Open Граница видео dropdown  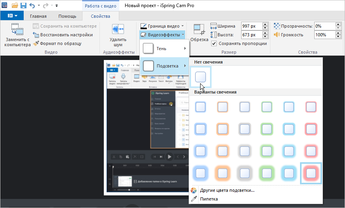coord(162,26)
